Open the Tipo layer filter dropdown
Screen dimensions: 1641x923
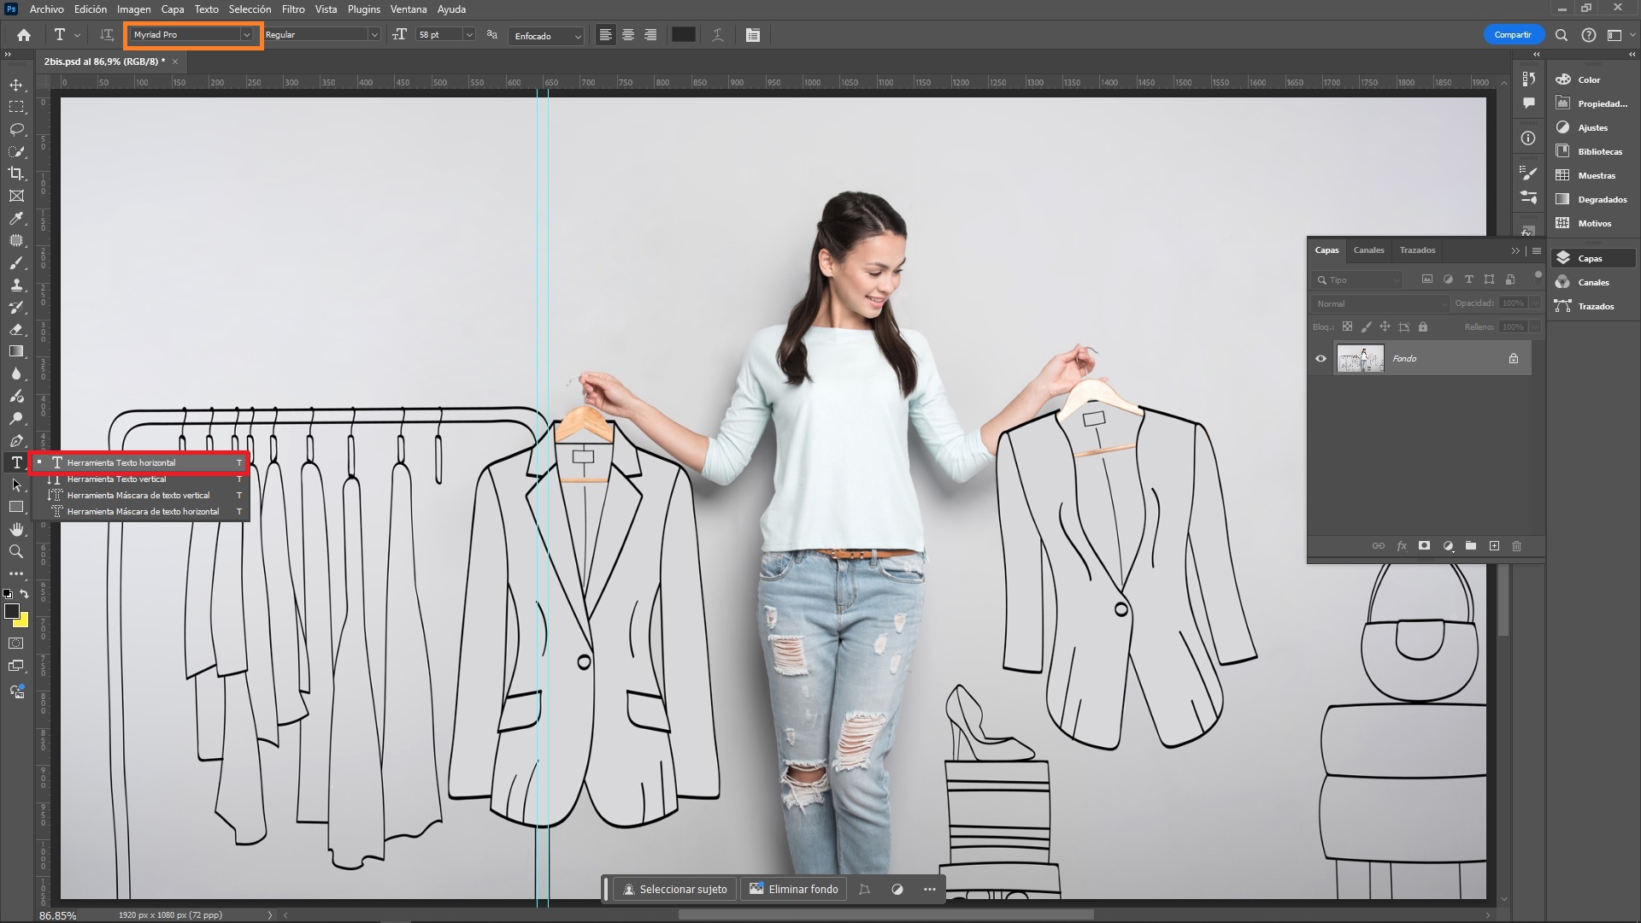(1358, 279)
